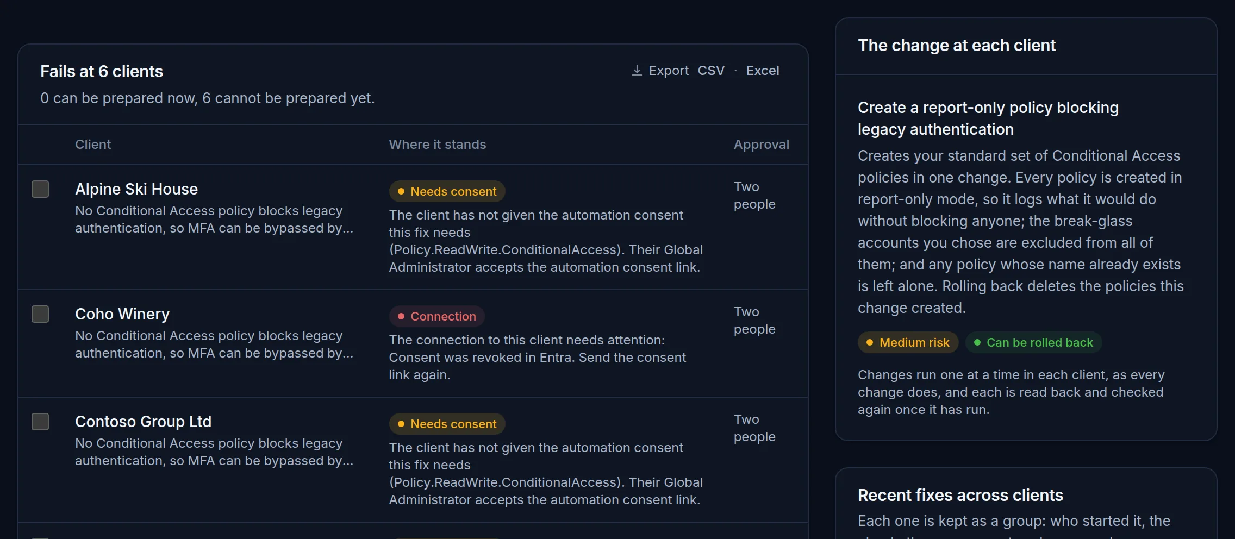The image size is (1235, 539).
Task: Select the Alpine Ski House client name
Action: tap(136, 189)
